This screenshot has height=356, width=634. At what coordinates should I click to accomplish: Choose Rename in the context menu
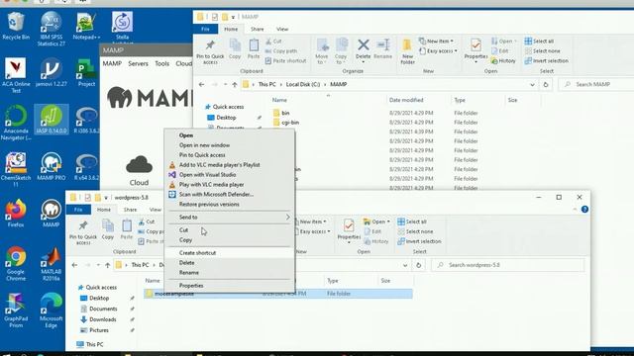[x=229, y=273]
